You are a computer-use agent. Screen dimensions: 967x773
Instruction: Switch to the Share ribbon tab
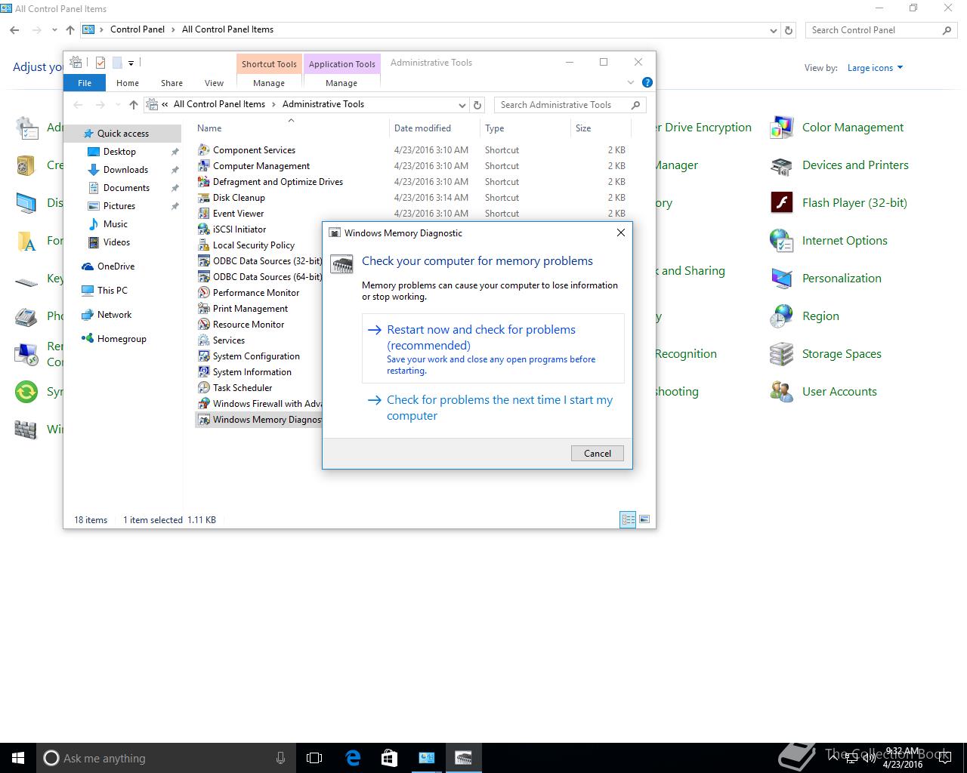[x=171, y=83]
